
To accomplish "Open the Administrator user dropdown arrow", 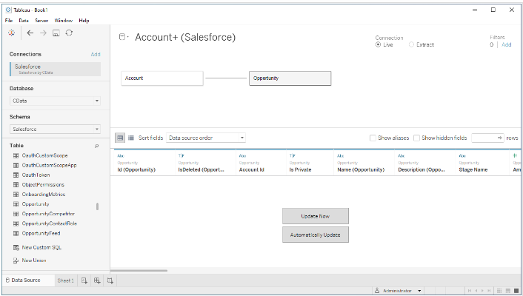I will [x=419, y=291].
